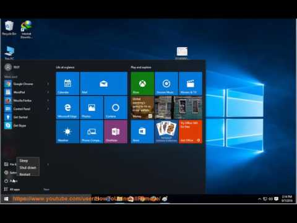
Task: Open the green Xbox tile
Action: (x=142, y=84)
